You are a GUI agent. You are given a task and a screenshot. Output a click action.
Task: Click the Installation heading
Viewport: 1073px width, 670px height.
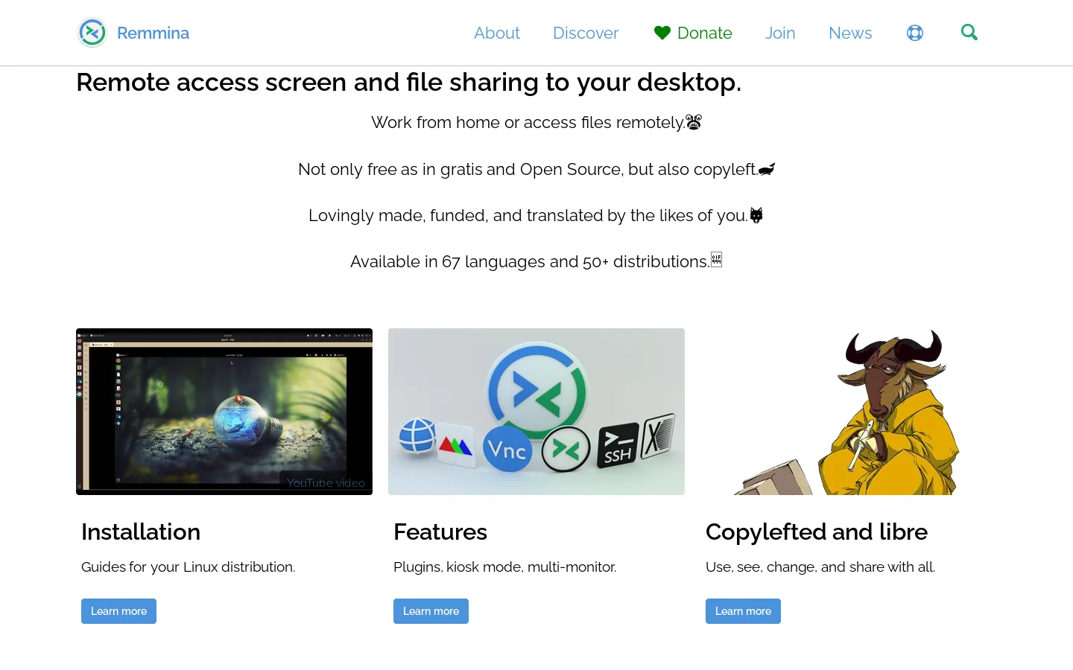tap(141, 532)
